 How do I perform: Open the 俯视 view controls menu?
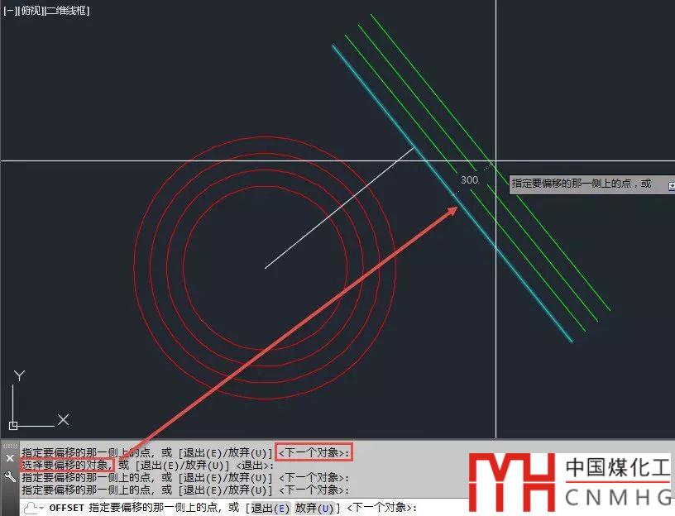tap(28, 11)
